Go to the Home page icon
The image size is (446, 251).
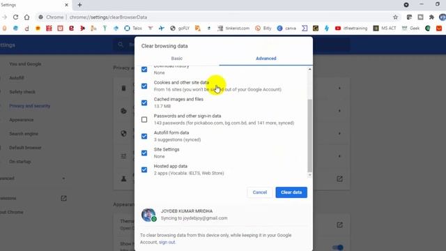click(26, 17)
